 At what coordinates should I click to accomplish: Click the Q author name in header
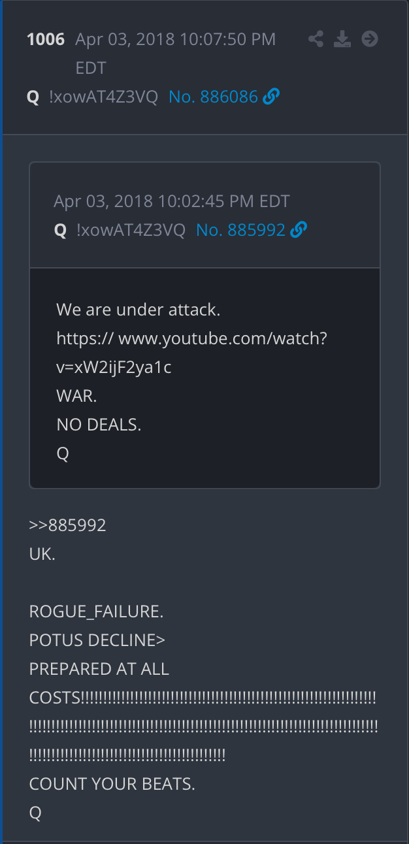click(33, 97)
